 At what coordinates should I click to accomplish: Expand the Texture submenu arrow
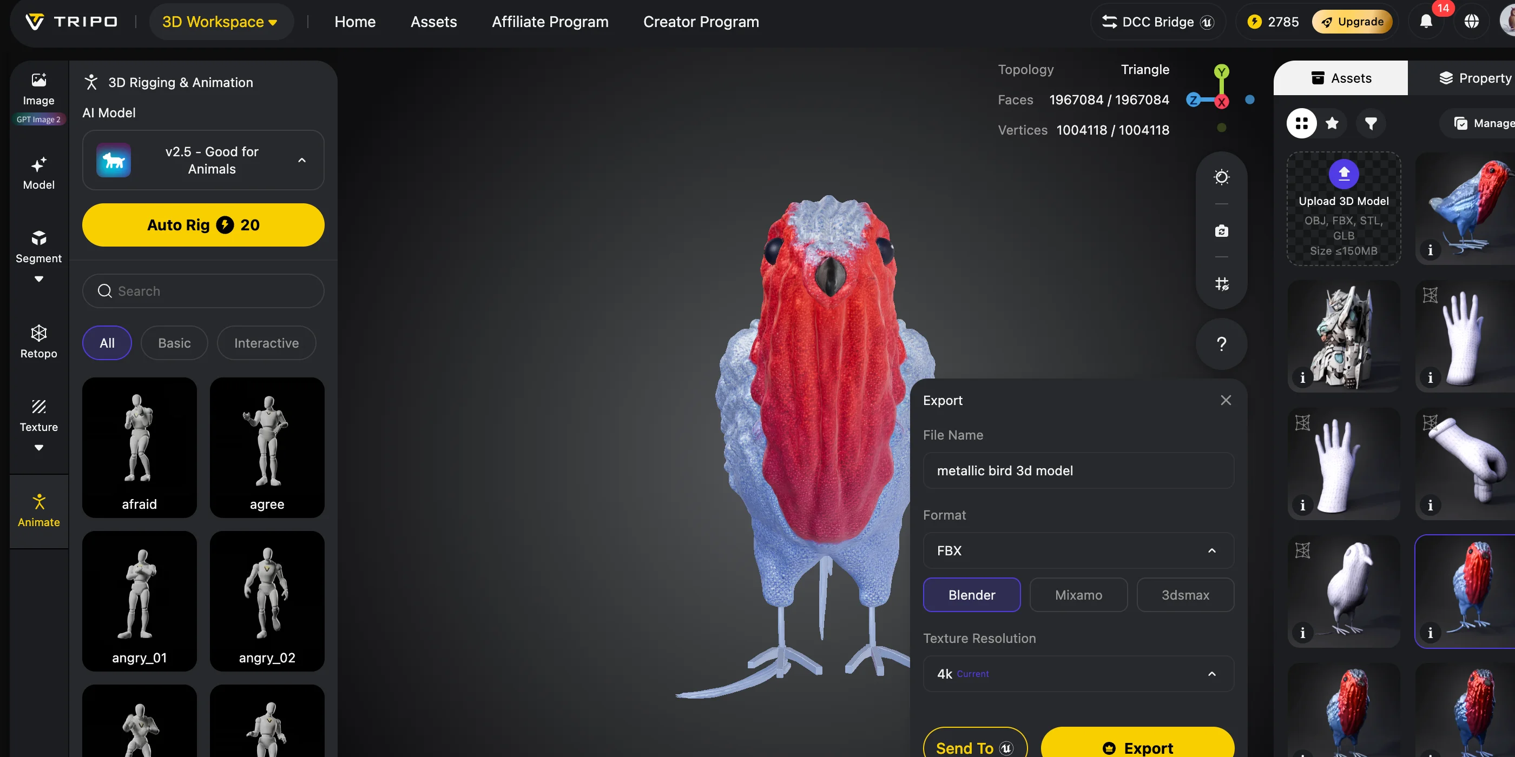[39, 448]
